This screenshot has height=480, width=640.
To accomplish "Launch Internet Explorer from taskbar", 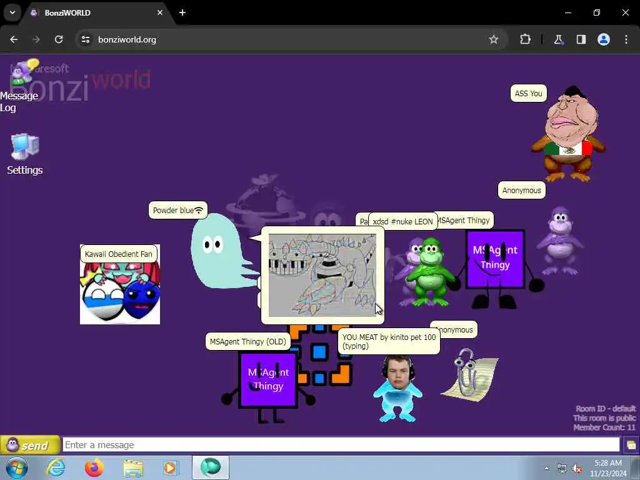I will point(56,467).
